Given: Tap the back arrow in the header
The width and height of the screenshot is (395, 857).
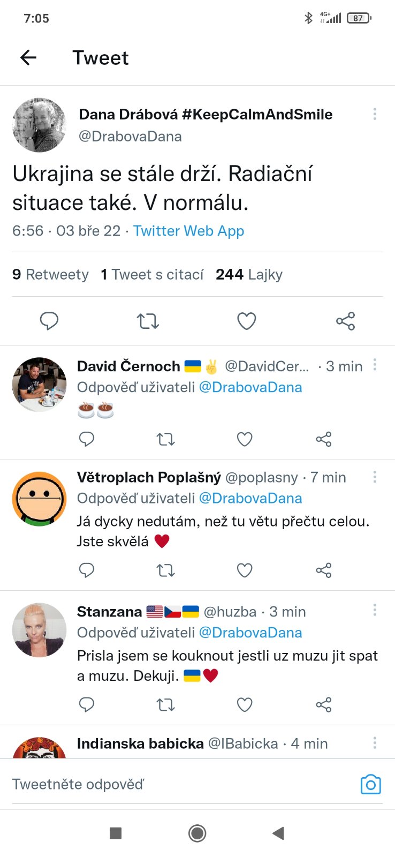Looking at the screenshot, I should [28, 58].
